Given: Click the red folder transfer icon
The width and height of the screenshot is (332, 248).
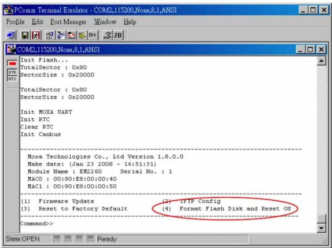Looking at the screenshot, I should (71, 35).
